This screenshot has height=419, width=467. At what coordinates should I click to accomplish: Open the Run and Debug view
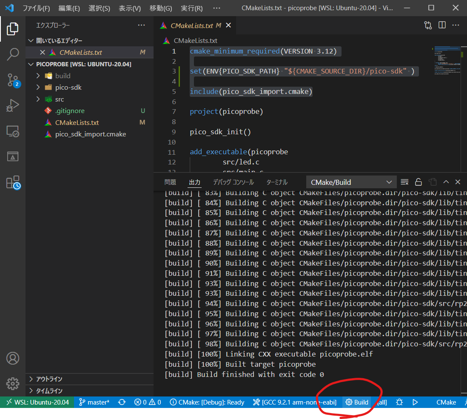[x=12, y=106]
